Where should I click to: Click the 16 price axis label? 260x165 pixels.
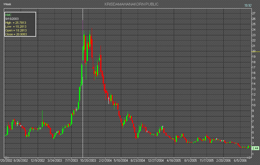coord(254,73)
